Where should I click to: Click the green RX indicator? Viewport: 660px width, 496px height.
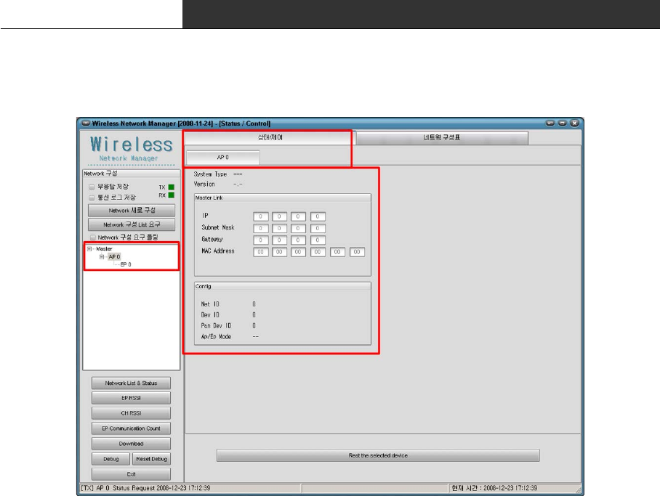click(172, 195)
